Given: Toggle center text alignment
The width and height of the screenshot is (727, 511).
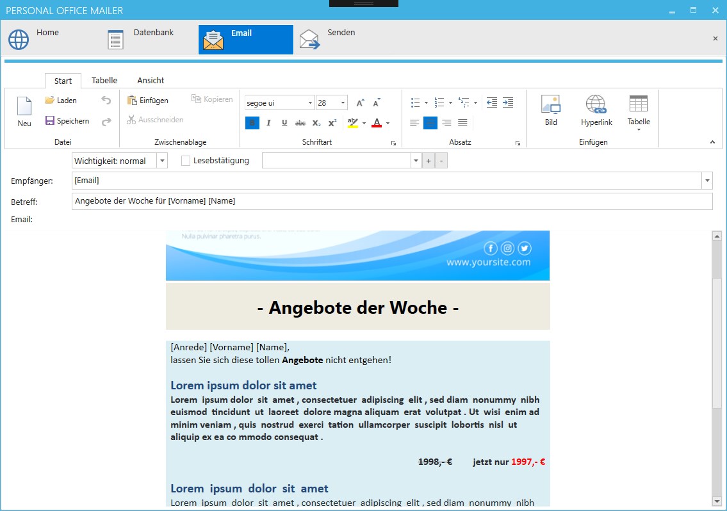Looking at the screenshot, I should (x=430, y=123).
